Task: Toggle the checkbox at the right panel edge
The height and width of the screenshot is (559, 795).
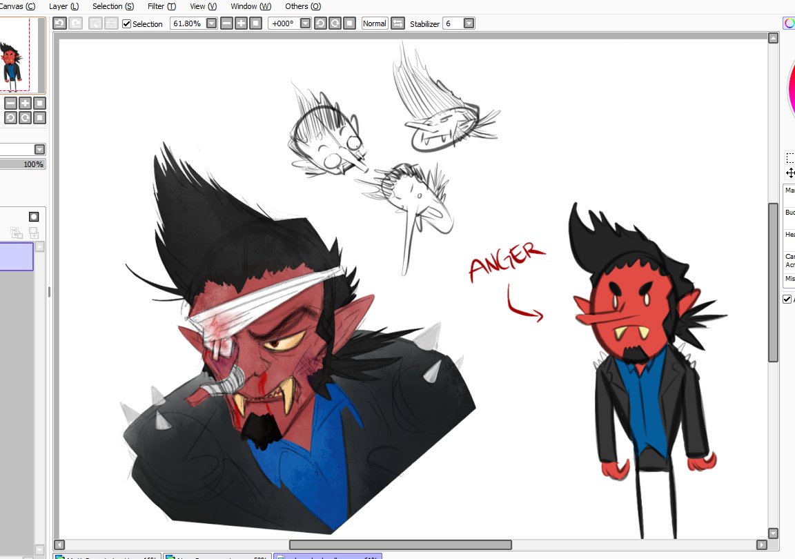Action: tap(787, 299)
